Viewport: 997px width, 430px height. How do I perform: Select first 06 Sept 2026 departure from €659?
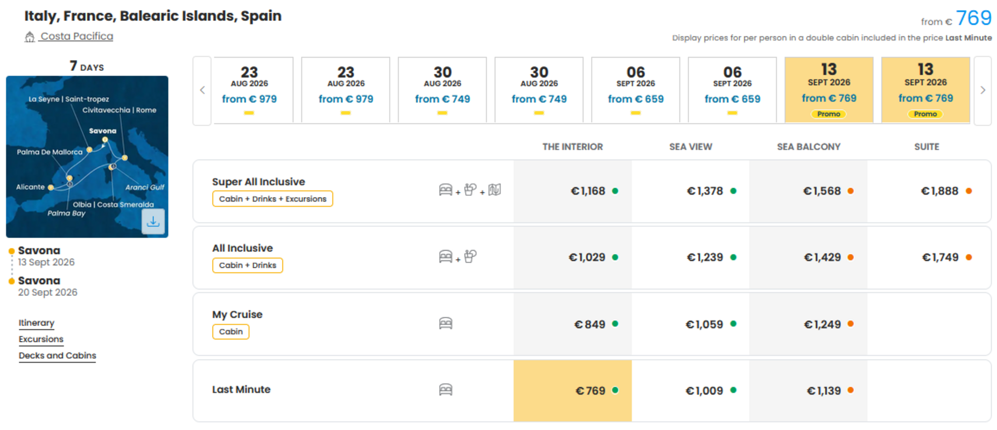(x=636, y=90)
